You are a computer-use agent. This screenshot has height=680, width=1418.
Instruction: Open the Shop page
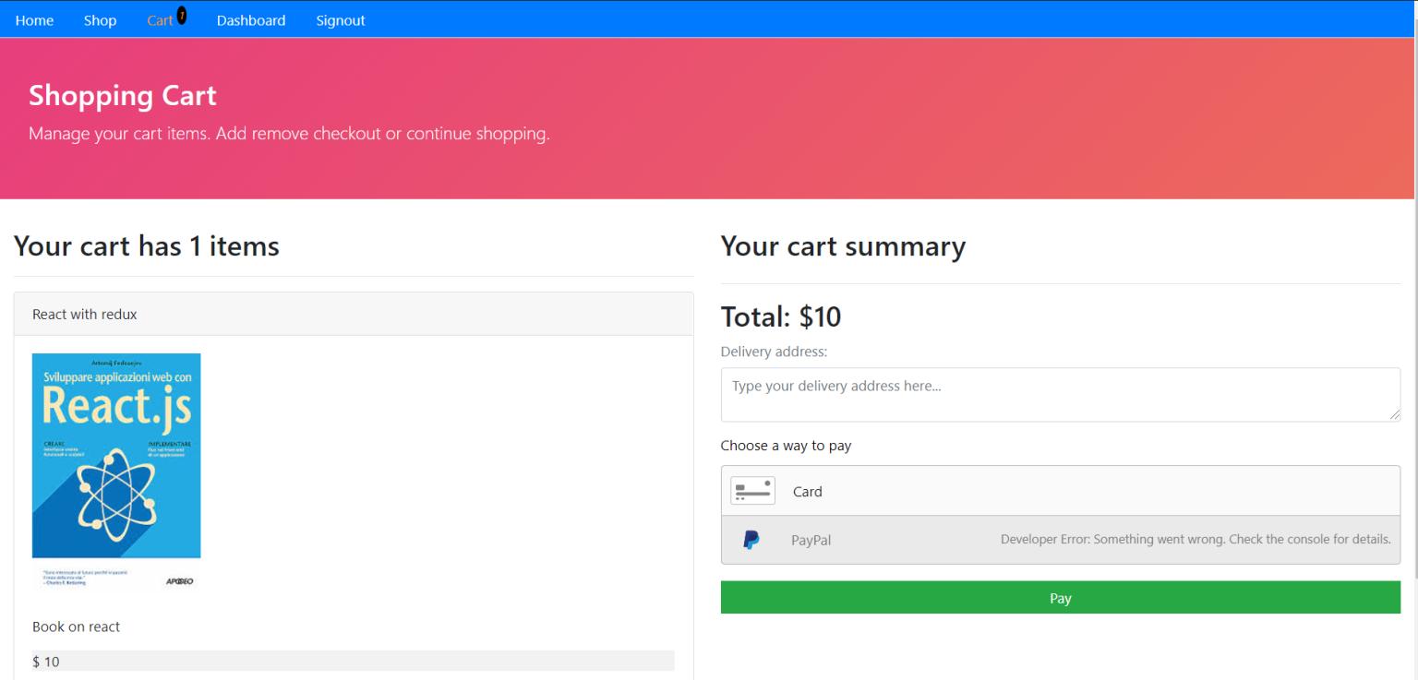click(x=100, y=20)
